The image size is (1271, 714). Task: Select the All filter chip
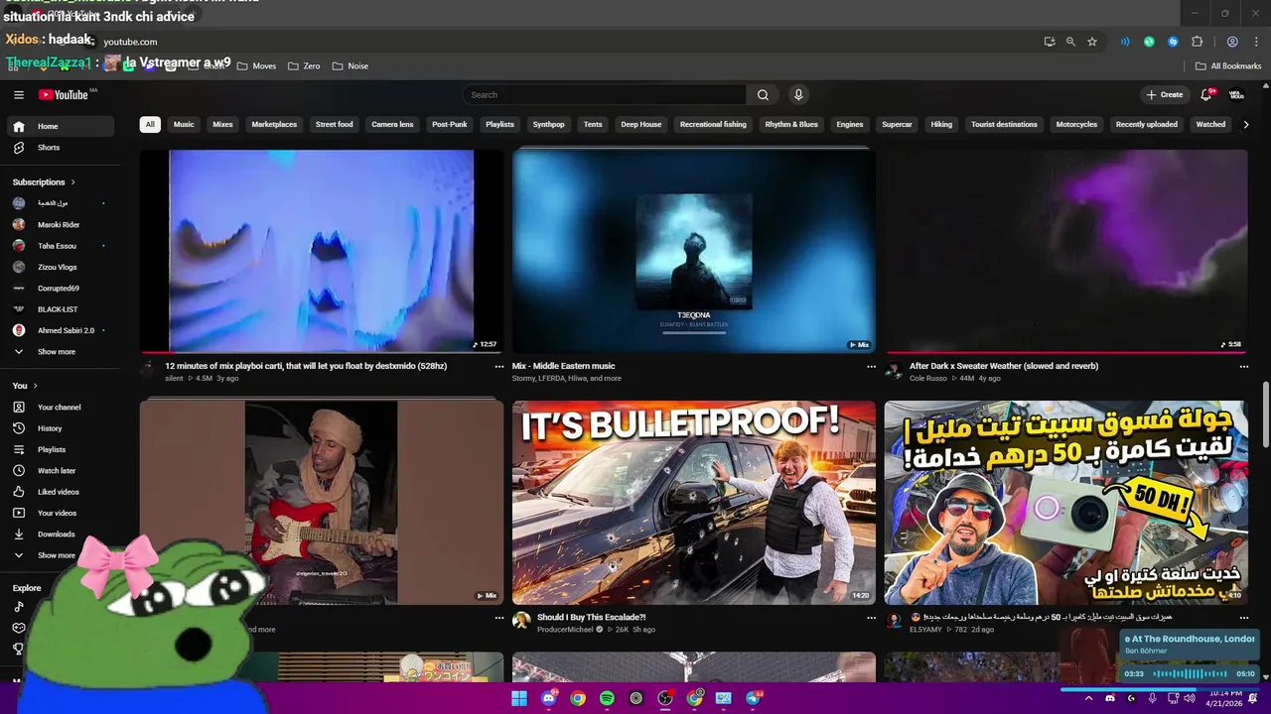click(150, 125)
